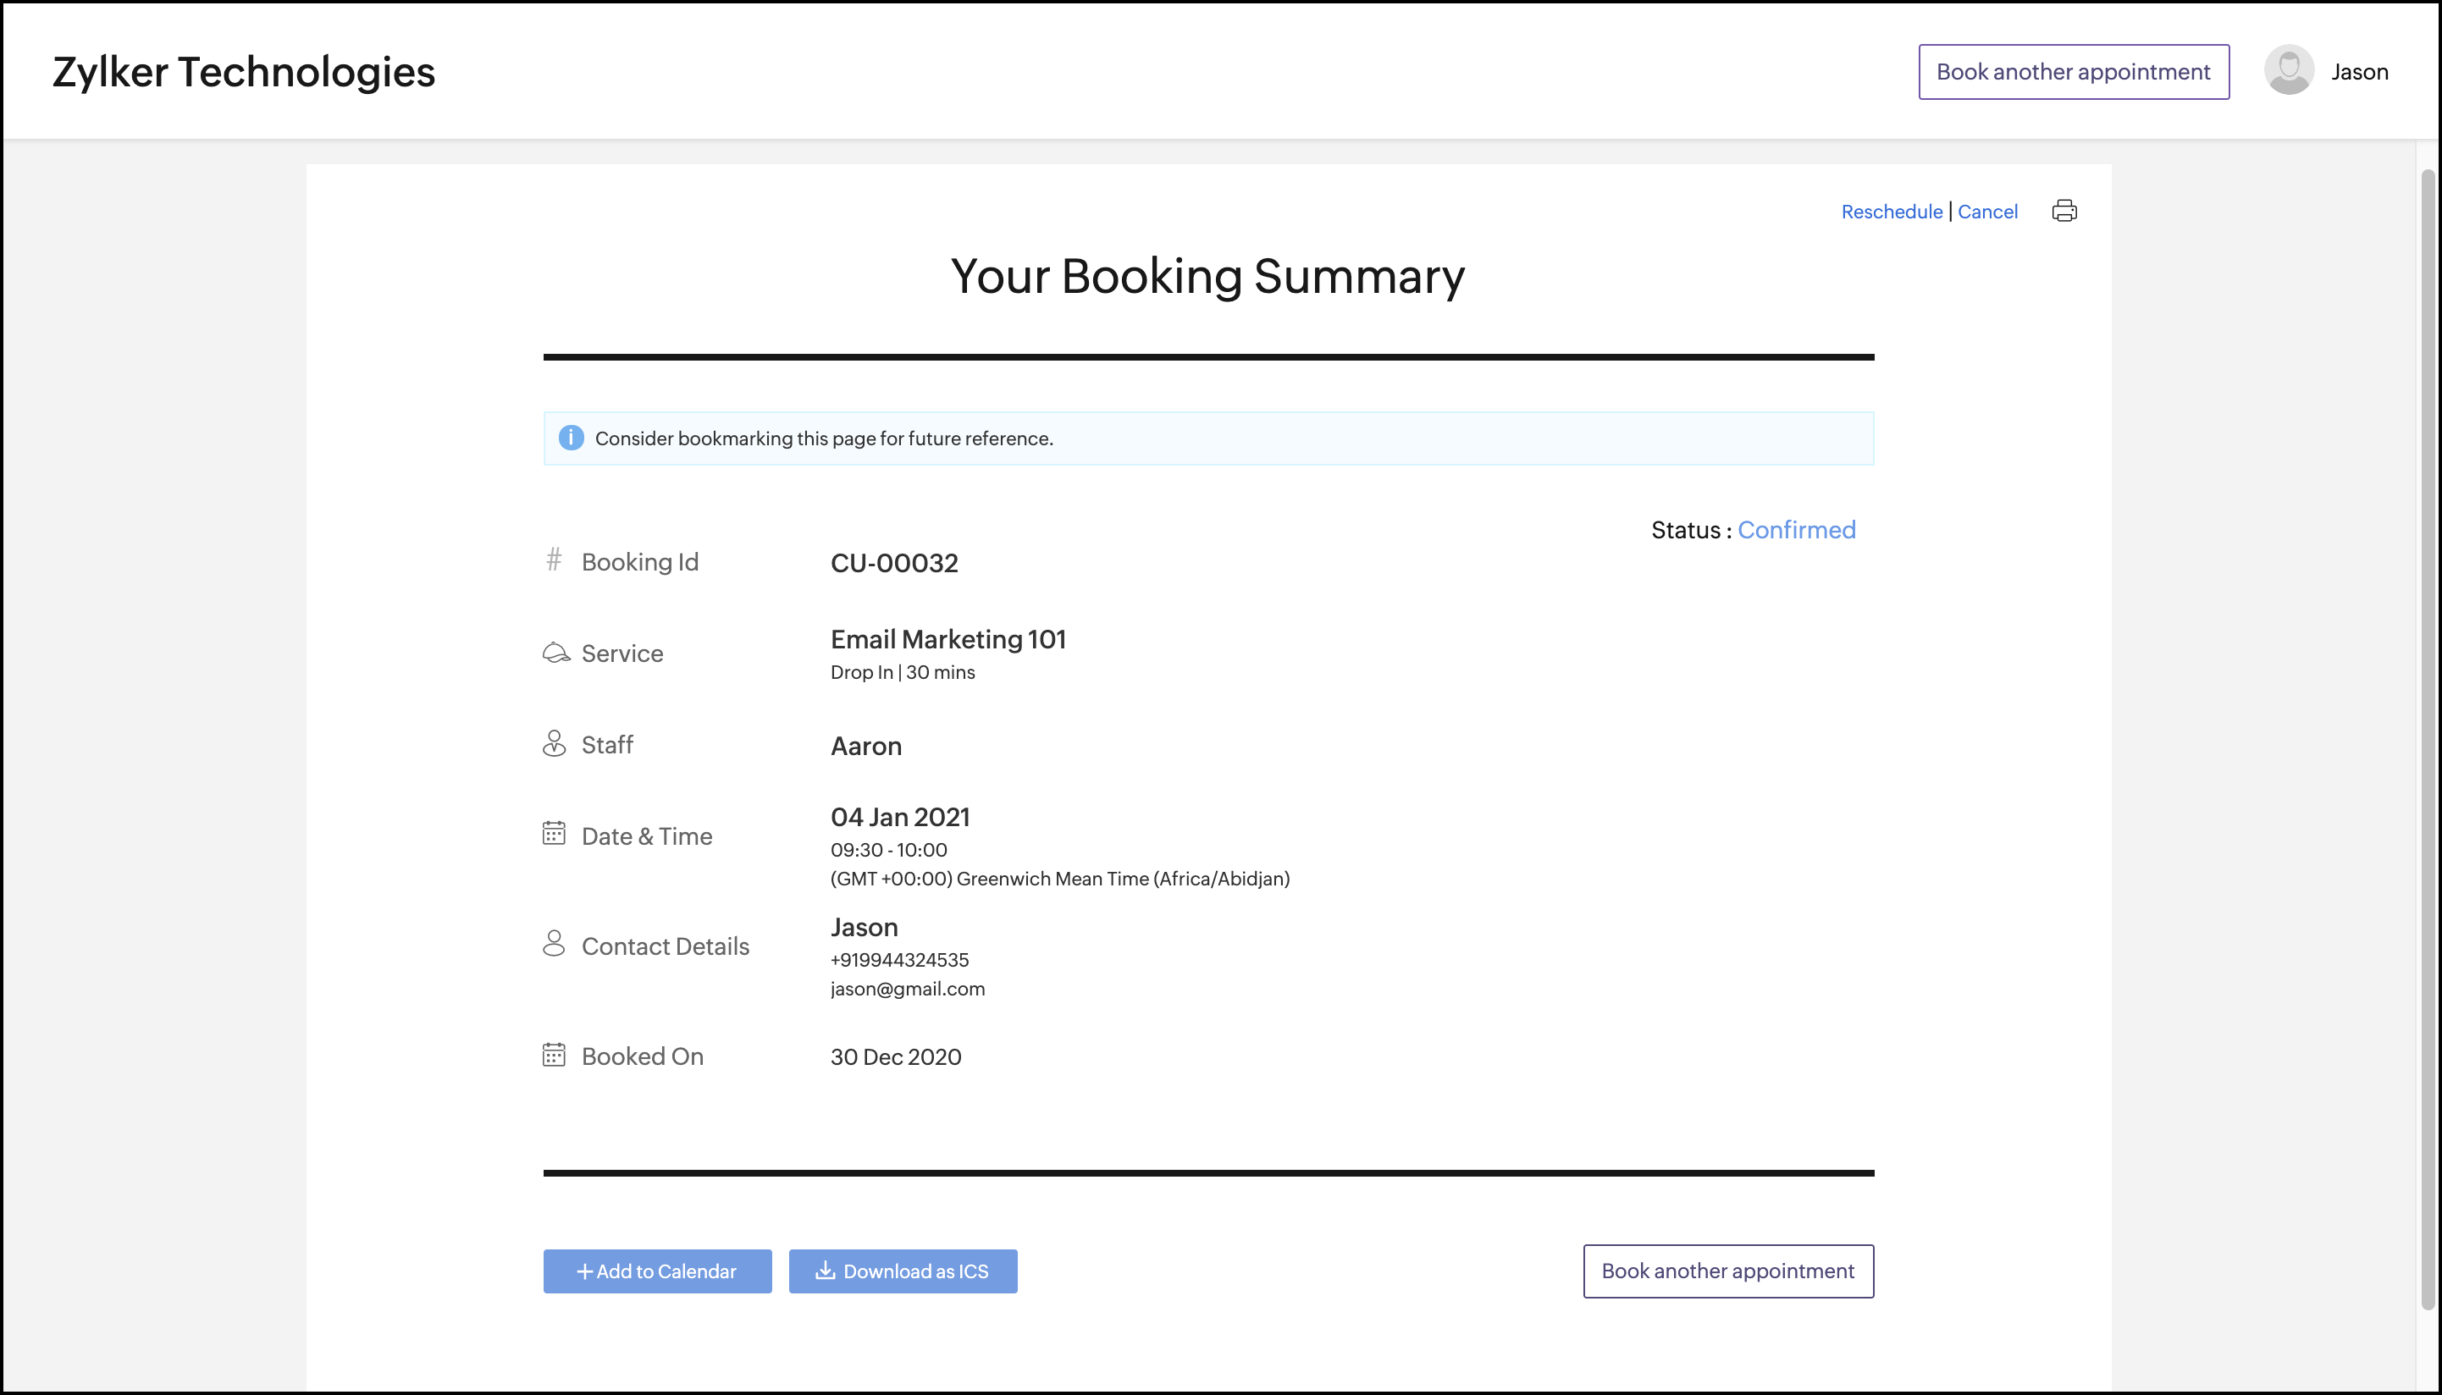Click the booking ID CU-00032 value
The image size is (2442, 1395).
pos(893,564)
